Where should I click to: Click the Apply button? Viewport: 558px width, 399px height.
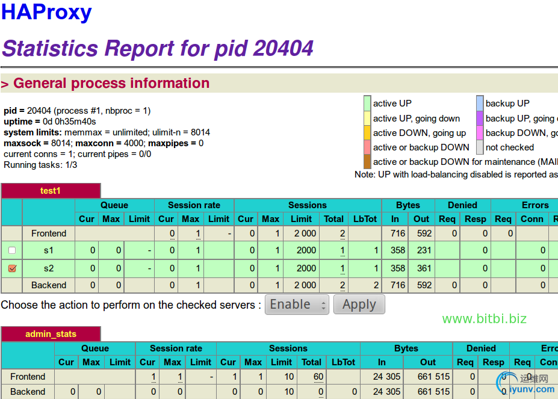coord(359,305)
